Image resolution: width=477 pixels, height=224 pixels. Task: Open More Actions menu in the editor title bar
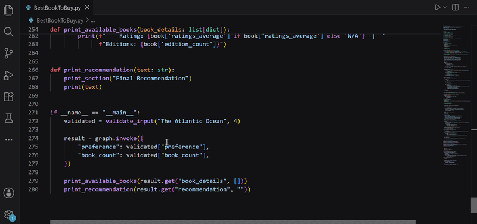[x=467, y=7]
